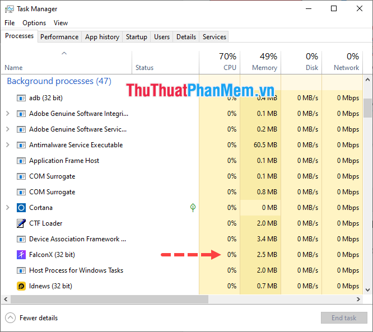Image resolution: width=373 pixels, height=332 pixels.
Task: Select the first COM Surrogate (0.1 MB) row
Action: pyautogui.click(x=182, y=176)
